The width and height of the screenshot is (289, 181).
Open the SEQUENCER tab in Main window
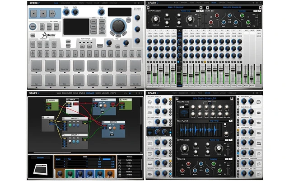tap(65, 3)
